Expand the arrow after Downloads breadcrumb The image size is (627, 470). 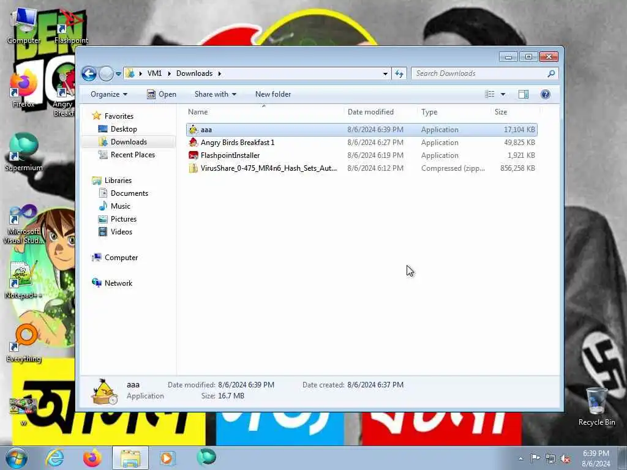[220, 73]
